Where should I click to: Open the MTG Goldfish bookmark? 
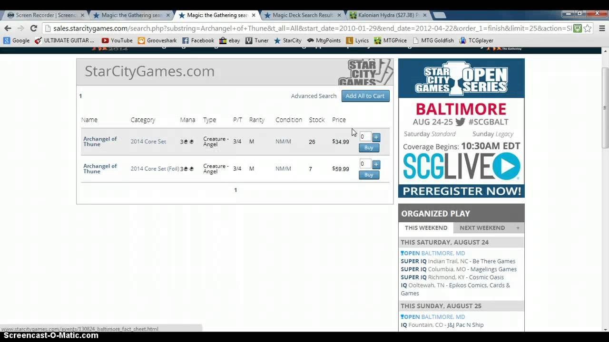coord(433,40)
